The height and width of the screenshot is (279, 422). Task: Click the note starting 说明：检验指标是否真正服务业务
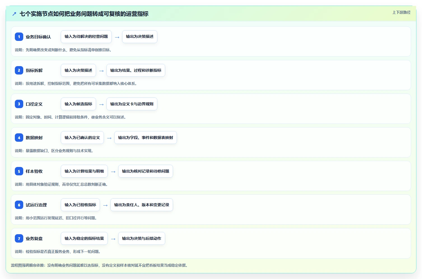(x=58, y=252)
